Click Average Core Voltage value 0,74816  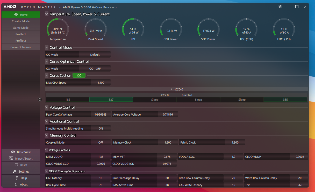click(x=168, y=115)
